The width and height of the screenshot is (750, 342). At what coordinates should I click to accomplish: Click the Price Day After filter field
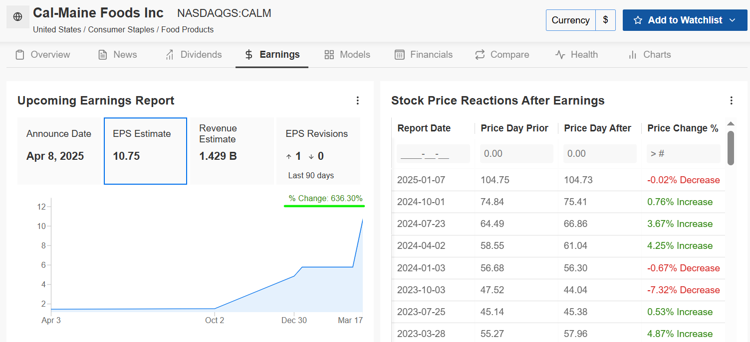pos(600,154)
